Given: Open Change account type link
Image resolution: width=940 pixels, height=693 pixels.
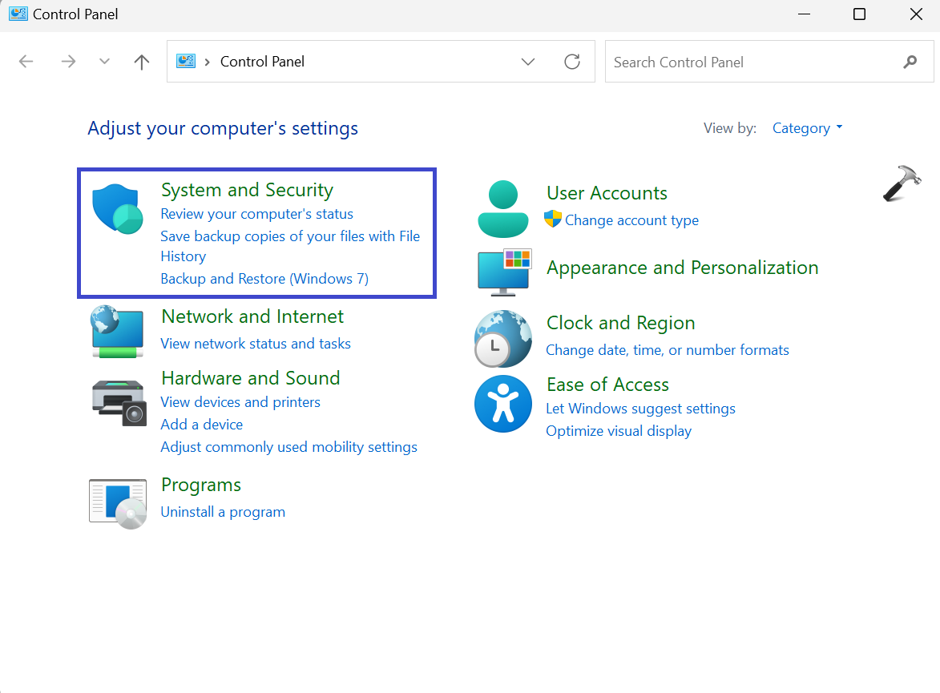Looking at the screenshot, I should pyautogui.click(x=631, y=220).
